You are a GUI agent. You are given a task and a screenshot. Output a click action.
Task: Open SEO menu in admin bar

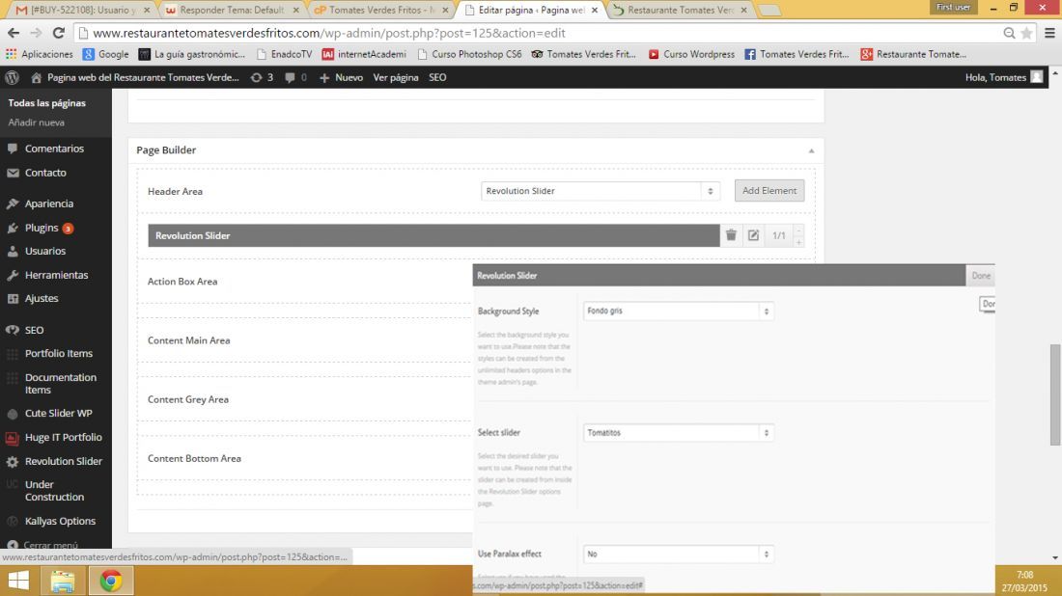(x=437, y=77)
